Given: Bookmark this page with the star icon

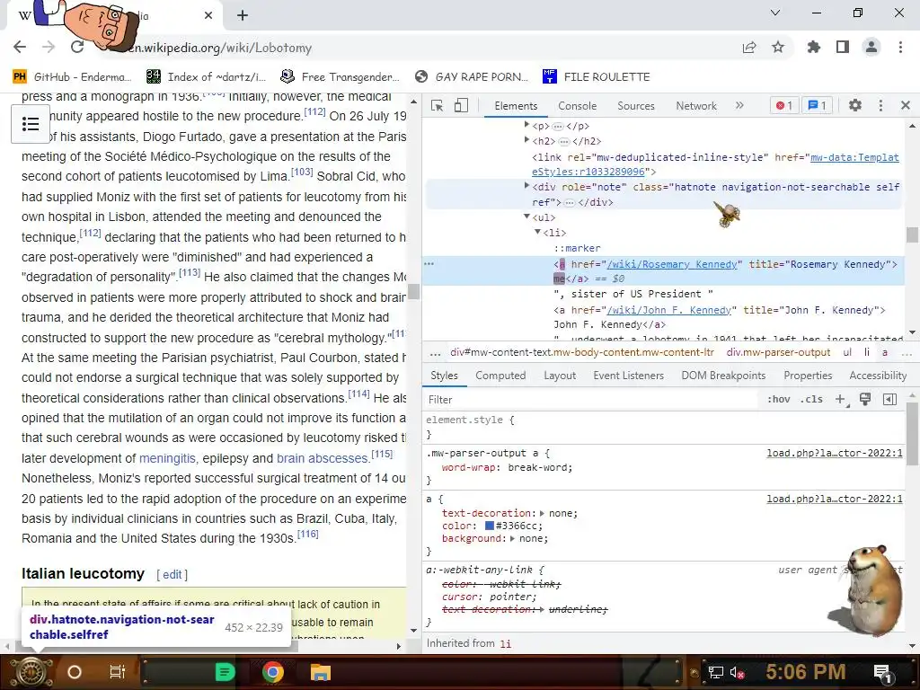Looking at the screenshot, I should (x=778, y=47).
